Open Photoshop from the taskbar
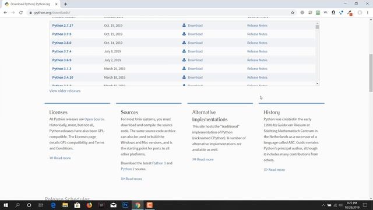373x210 pixels. tap(125, 205)
